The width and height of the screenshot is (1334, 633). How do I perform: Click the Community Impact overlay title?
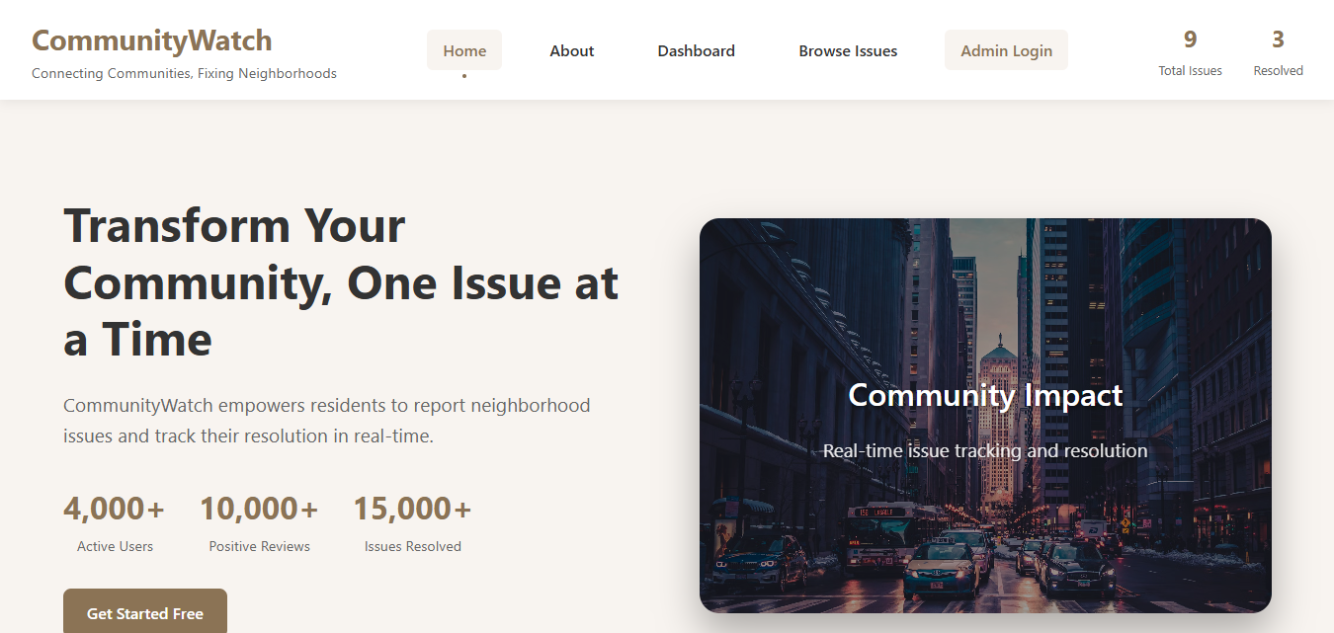[985, 395]
